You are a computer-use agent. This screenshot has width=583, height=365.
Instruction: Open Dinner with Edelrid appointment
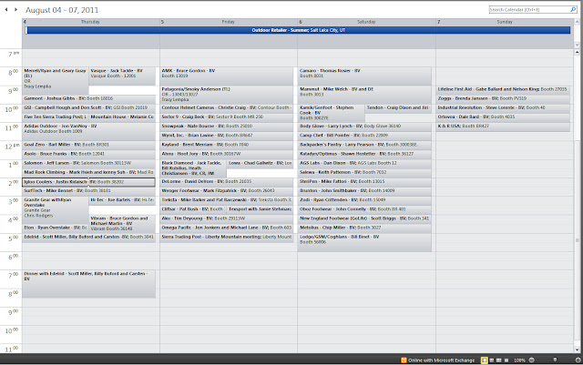[x=89, y=284]
